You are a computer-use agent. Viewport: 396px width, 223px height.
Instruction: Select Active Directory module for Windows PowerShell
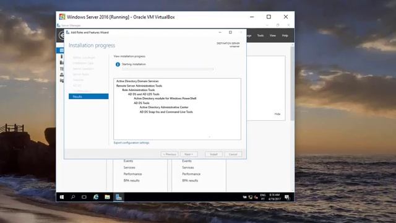165,98
